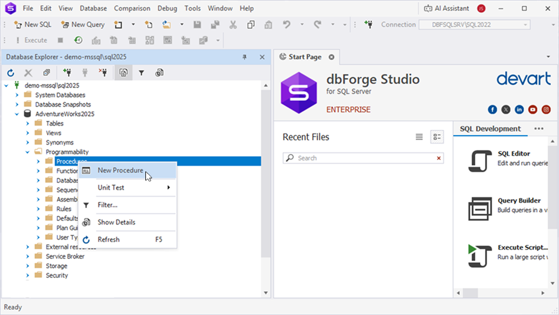Click the Save icon in the toolbar
559x315 pixels.
[197, 25]
